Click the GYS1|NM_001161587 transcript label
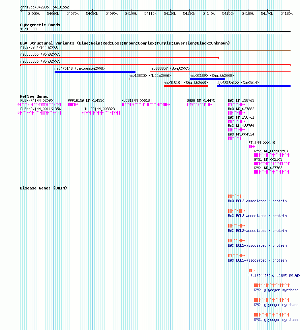Image resolution: width=300 pixels, height=330 pixels. pyautogui.click(x=271, y=151)
